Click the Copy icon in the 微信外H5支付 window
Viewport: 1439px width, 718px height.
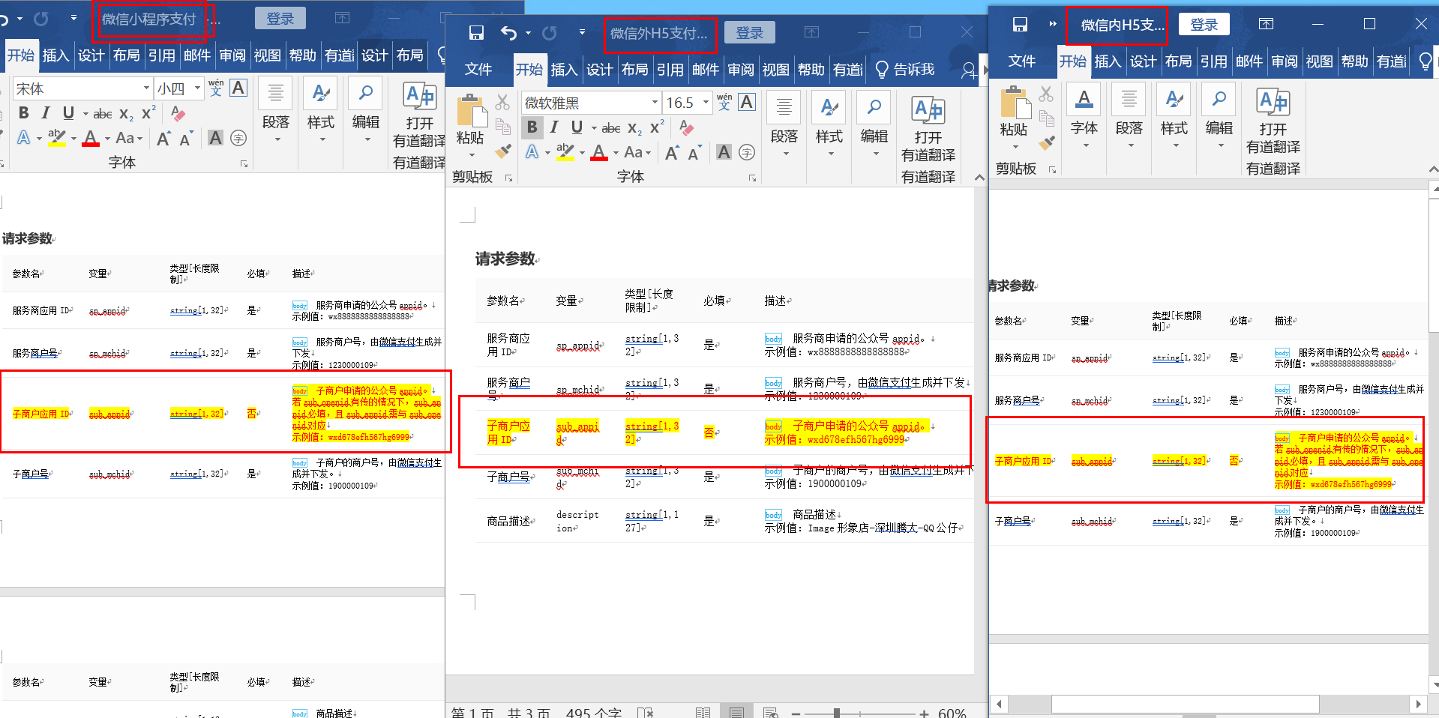pyautogui.click(x=502, y=127)
